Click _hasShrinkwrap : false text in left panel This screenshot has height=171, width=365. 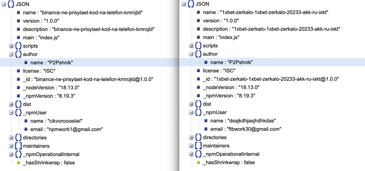coord(49,163)
